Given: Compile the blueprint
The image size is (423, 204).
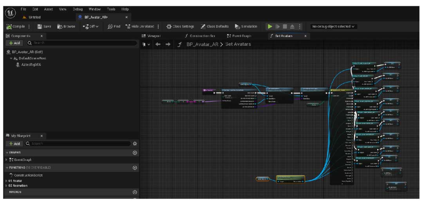Looking at the screenshot, I should click(16, 27).
